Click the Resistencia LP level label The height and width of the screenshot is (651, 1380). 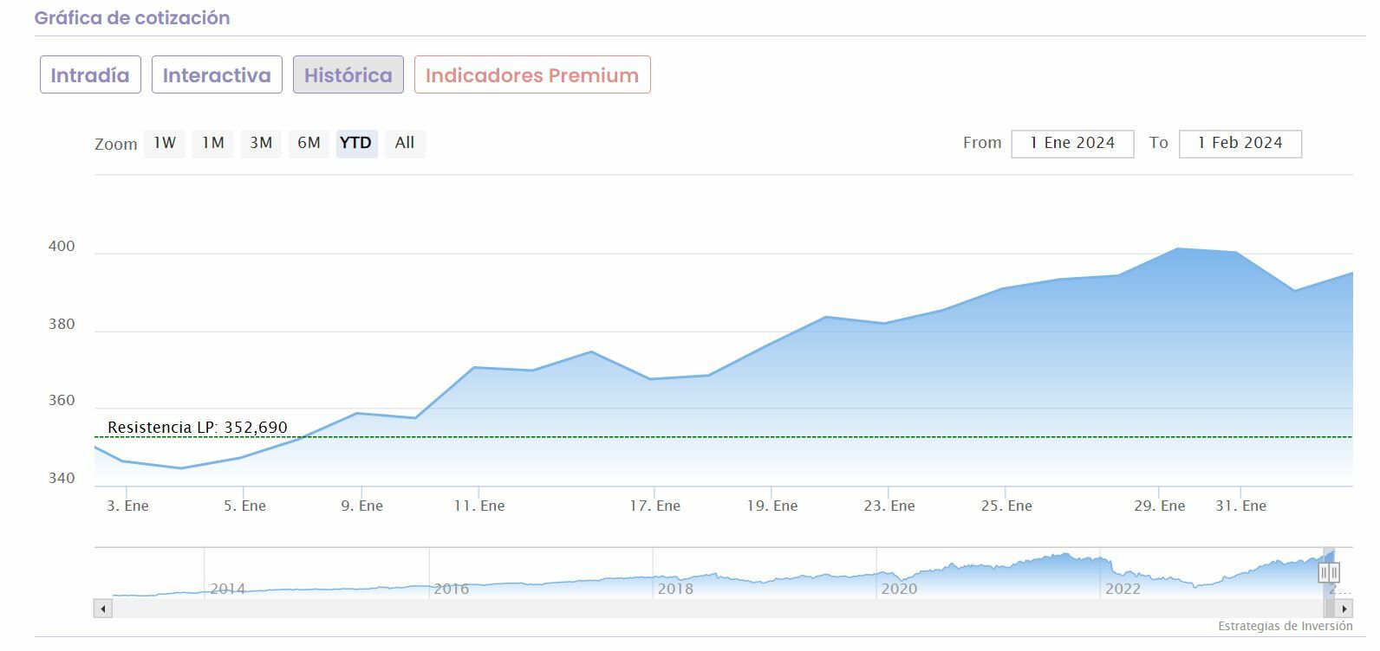click(x=198, y=428)
